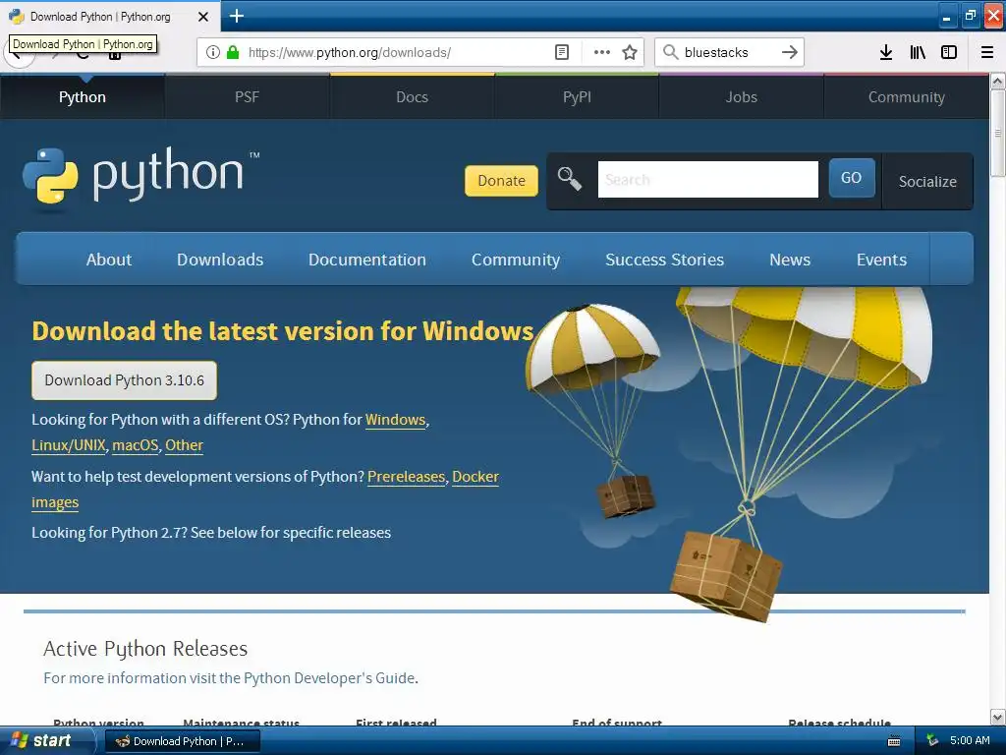Switch to the Python top tab

pyautogui.click(x=83, y=97)
